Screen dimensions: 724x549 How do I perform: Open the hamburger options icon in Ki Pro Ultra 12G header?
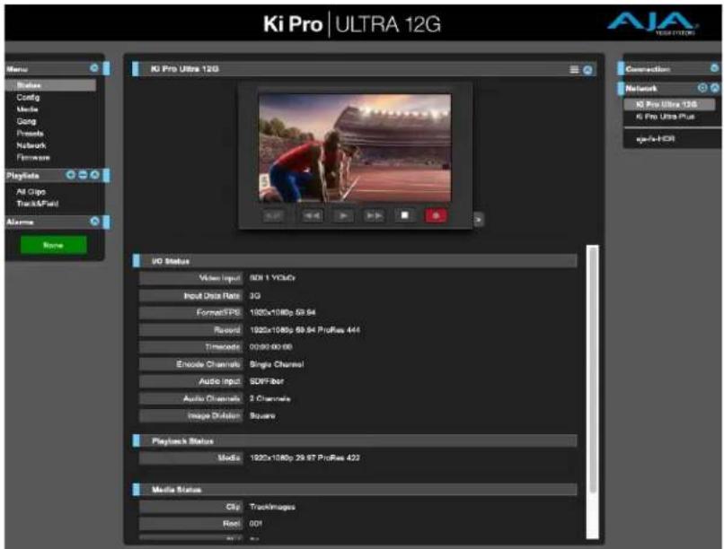(x=574, y=70)
